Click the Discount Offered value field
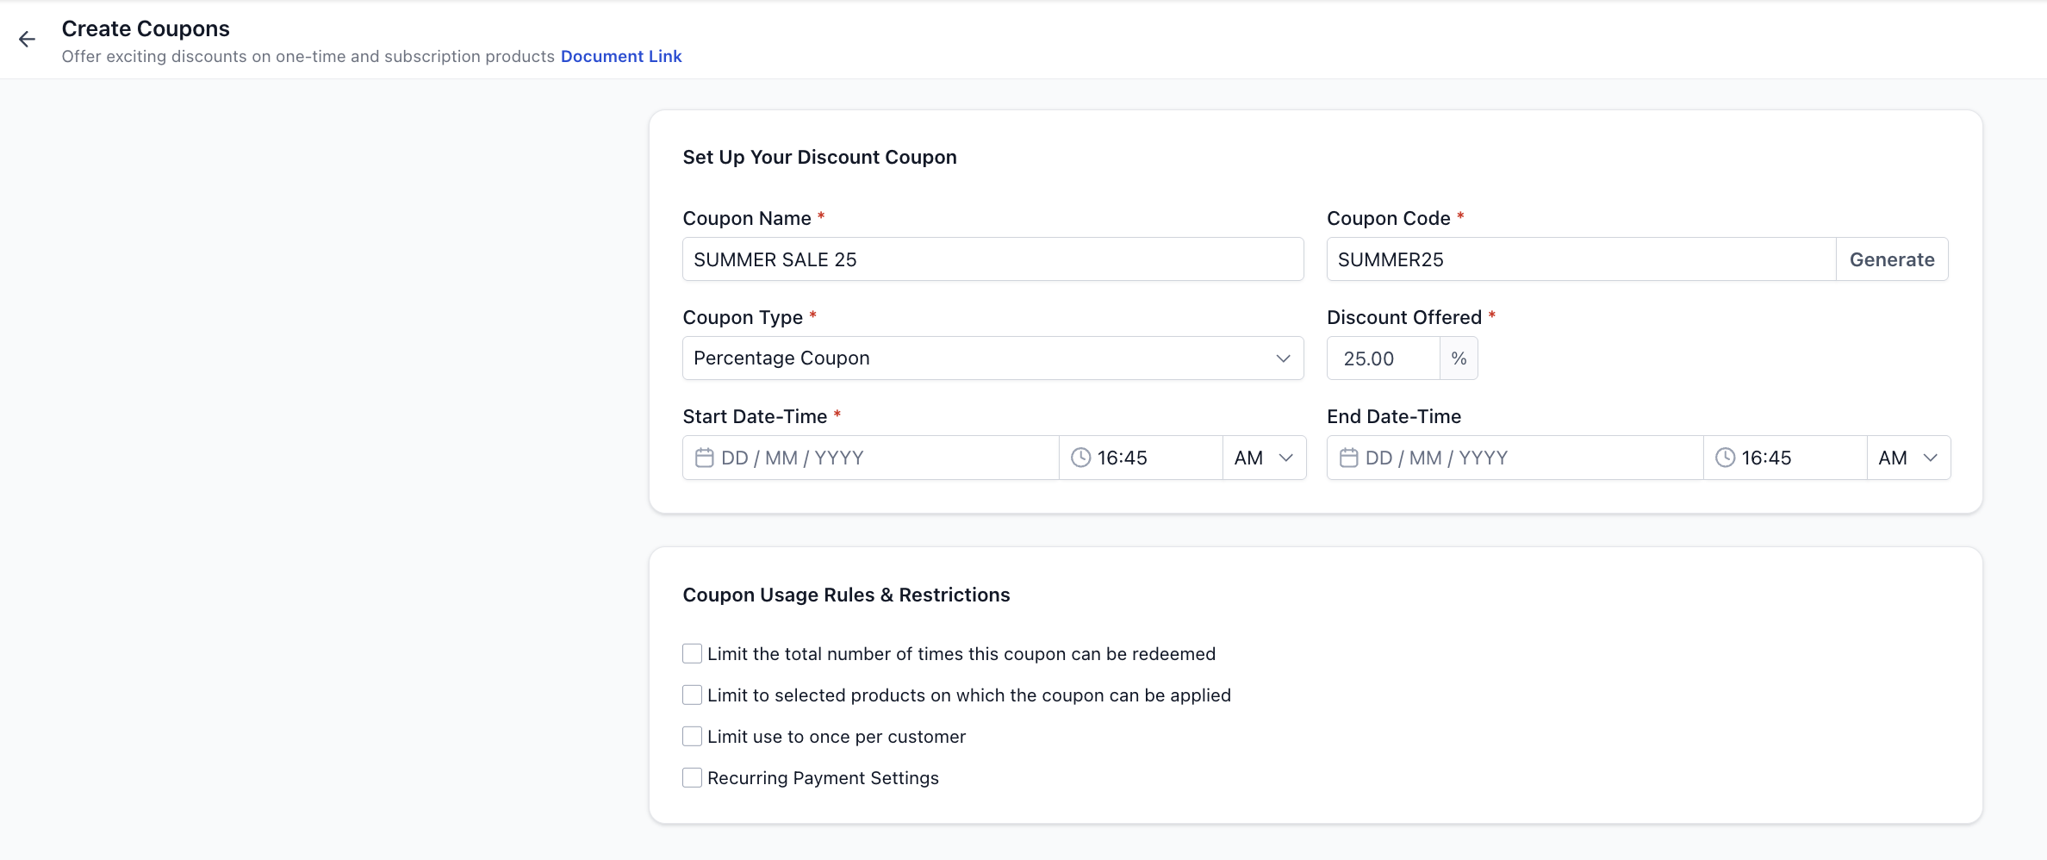This screenshot has width=2047, height=860. pos(1384,358)
